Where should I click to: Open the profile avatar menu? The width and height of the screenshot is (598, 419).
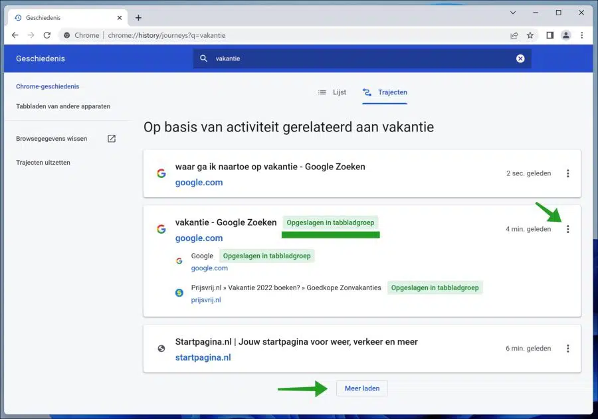(566, 35)
